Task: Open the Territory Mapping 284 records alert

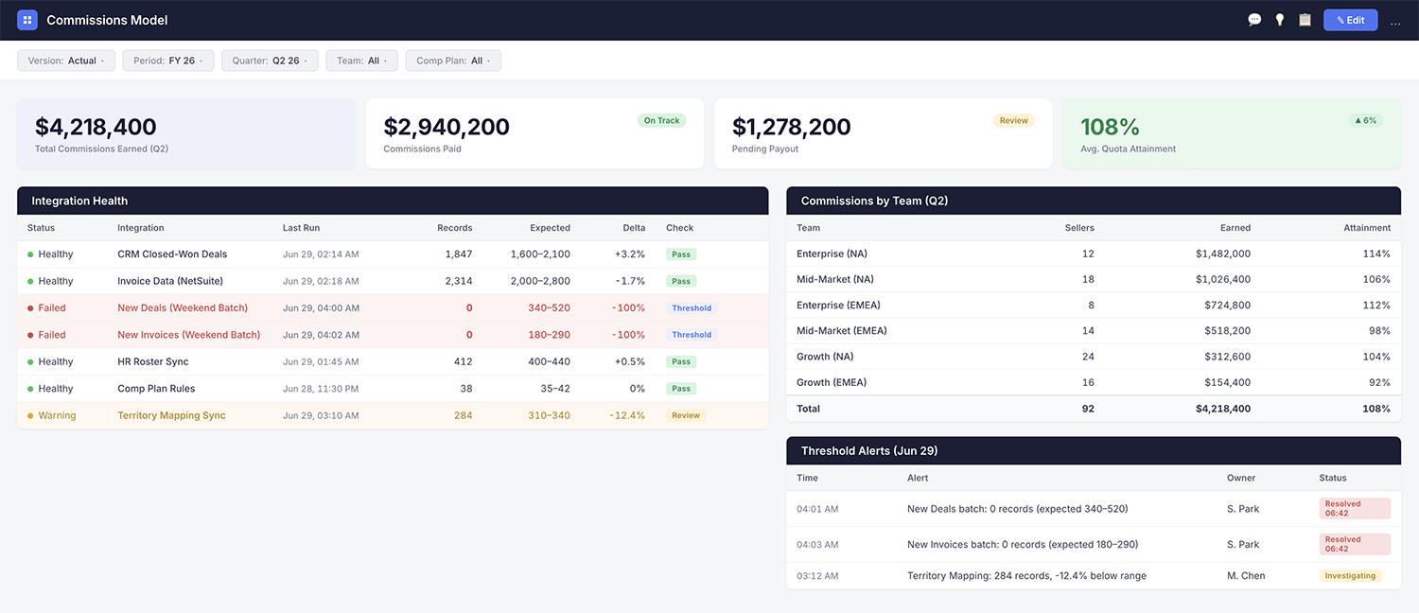Action: tap(1026, 576)
